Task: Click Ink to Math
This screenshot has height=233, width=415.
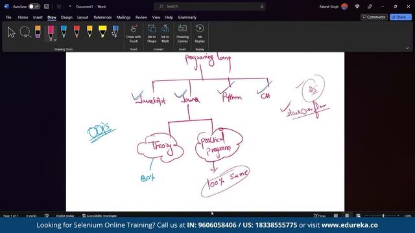Action: pos(165,34)
